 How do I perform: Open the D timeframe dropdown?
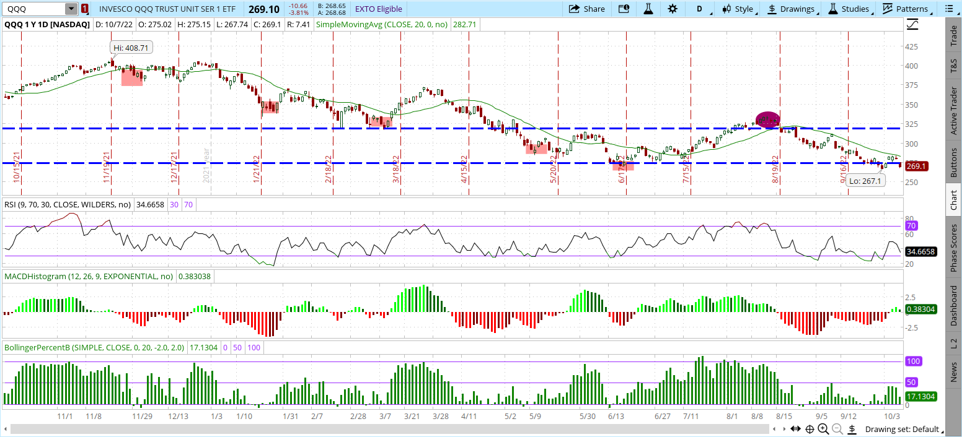pyautogui.click(x=699, y=9)
